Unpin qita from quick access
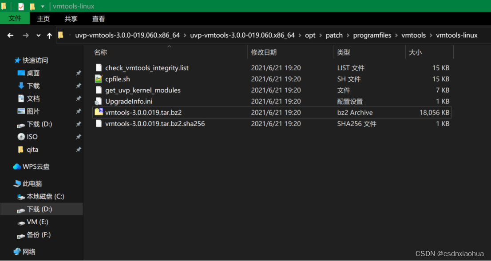This screenshot has width=491, height=261. [79, 150]
